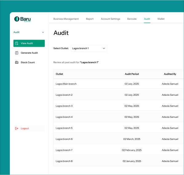Image resolution: width=184 pixels, height=175 pixels.
Task: Click the Logout button
Action: coord(29,128)
